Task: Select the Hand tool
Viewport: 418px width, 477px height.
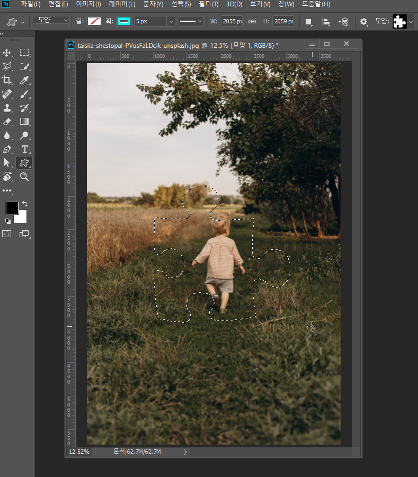Action: tap(7, 177)
